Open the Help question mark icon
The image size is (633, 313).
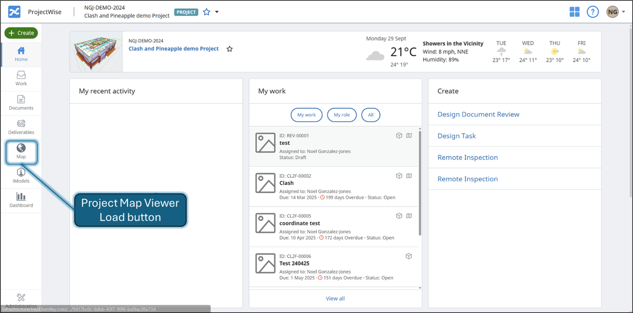click(593, 12)
